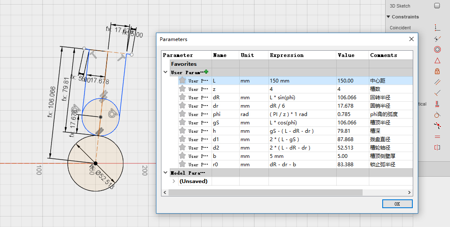Click the horizontal scrollbar right arrow
The height and width of the screenshot is (227, 450).
coord(409,192)
